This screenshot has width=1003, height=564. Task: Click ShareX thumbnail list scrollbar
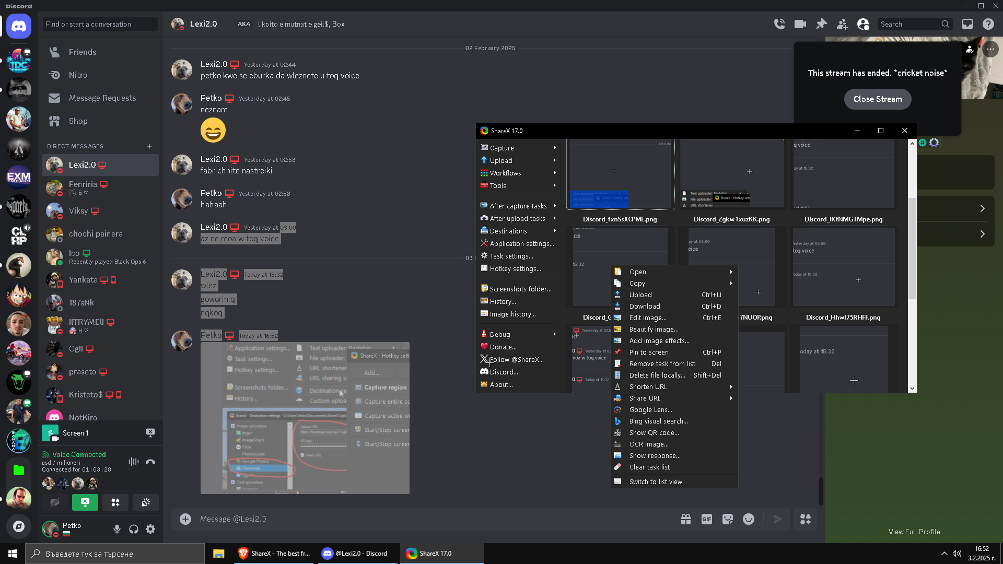(x=912, y=248)
